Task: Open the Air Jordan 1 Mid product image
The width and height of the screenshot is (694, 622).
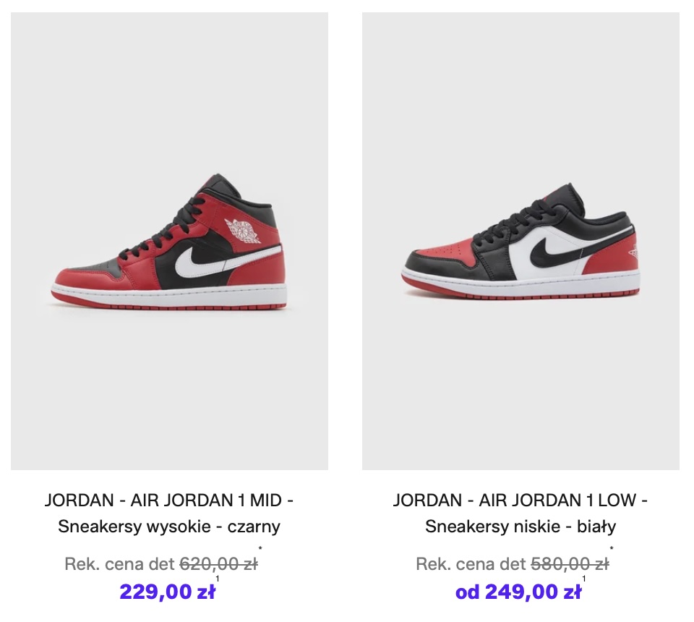Action: click(x=169, y=241)
